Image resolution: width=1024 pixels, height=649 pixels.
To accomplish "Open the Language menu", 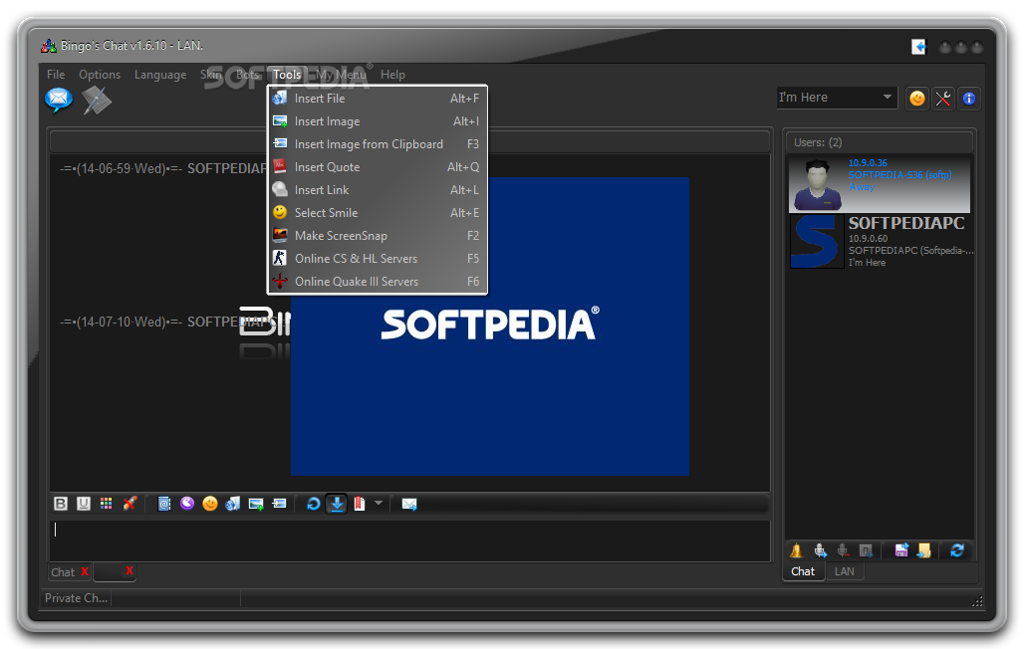I will tap(160, 75).
